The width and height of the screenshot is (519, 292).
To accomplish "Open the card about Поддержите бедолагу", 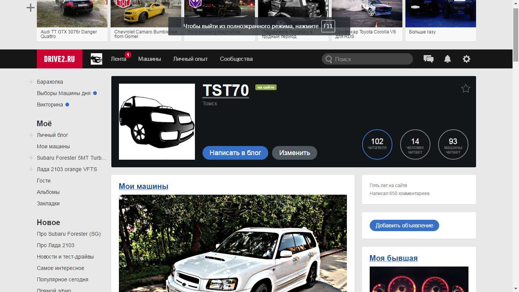I will (x=293, y=21).
